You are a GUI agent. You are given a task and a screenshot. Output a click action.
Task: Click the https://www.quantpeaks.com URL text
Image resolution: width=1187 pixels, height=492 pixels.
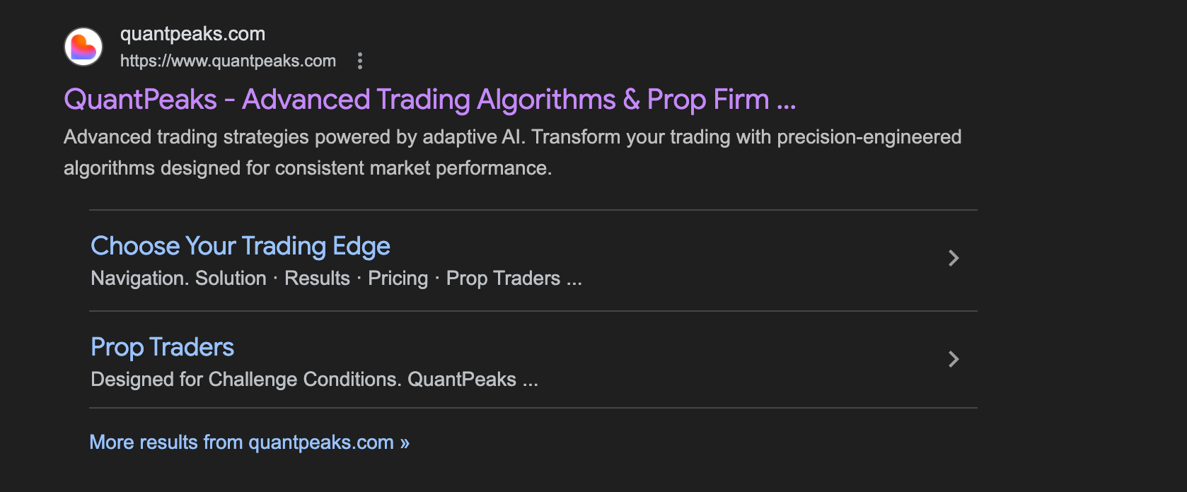click(x=228, y=61)
